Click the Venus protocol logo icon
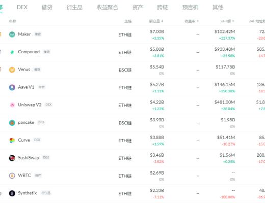The width and height of the screenshot is (265, 203). tap(12, 70)
